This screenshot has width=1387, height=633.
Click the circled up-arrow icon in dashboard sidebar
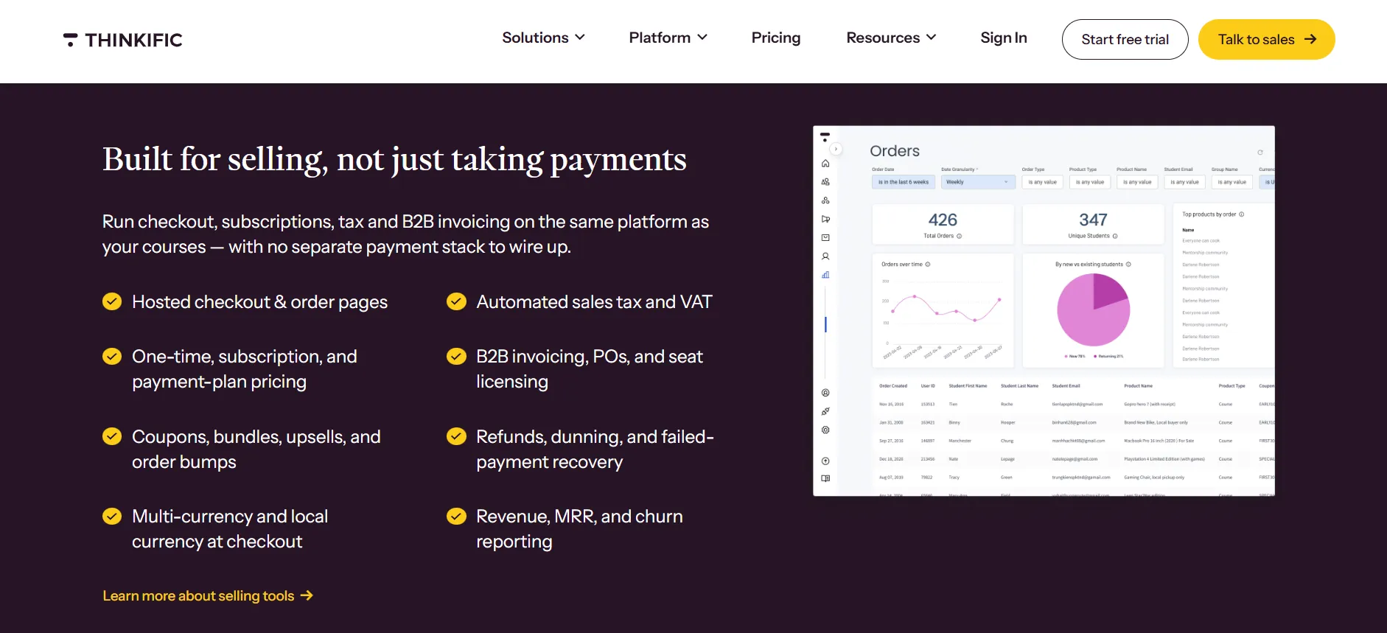pyautogui.click(x=825, y=461)
